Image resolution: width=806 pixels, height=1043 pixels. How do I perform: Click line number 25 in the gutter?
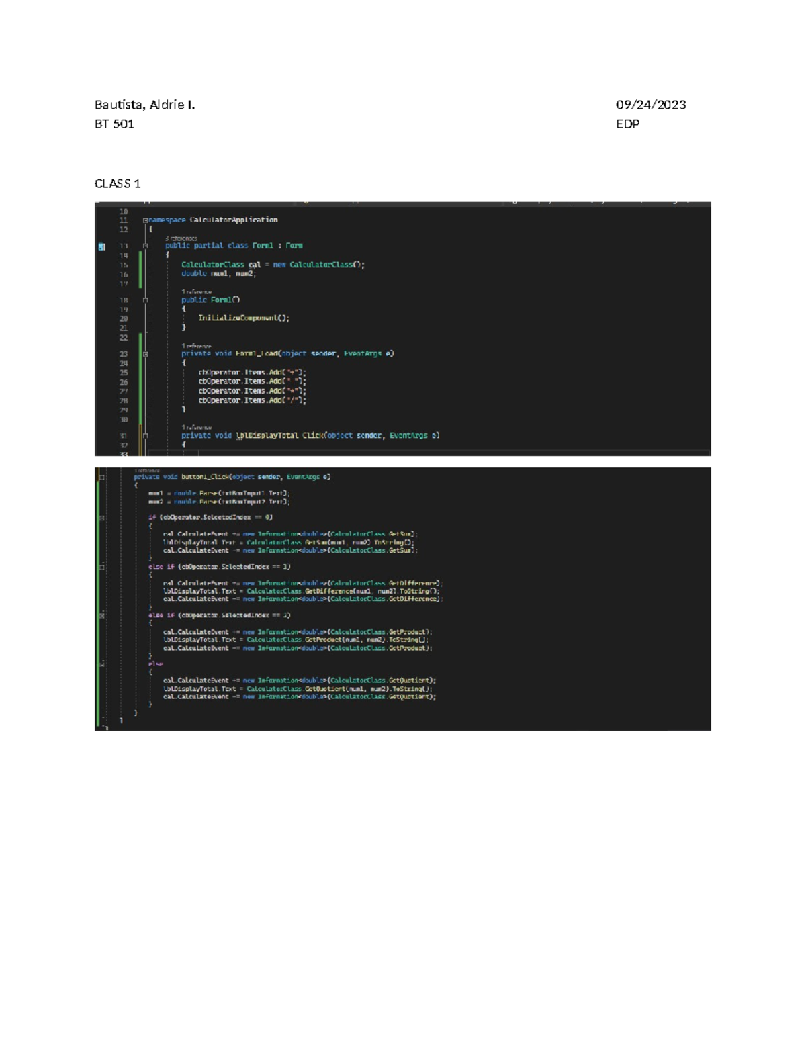tap(124, 373)
